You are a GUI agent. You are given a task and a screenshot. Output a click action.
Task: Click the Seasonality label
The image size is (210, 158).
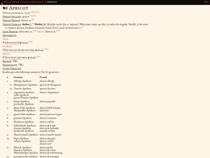click(x=10, y=65)
